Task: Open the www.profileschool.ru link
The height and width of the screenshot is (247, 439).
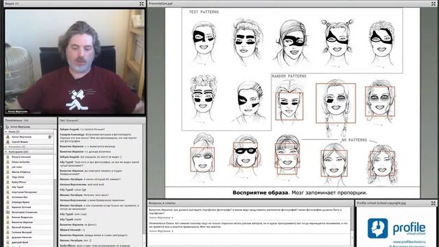Action: [x=409, y=242]
